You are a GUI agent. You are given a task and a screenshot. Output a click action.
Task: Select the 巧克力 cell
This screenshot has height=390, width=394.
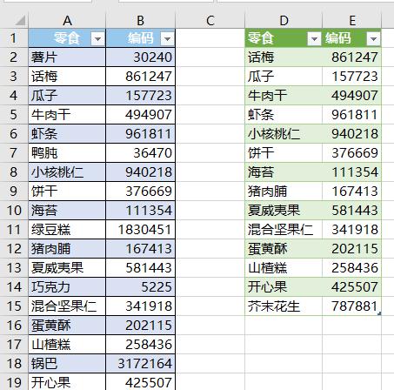coord(67,287)
